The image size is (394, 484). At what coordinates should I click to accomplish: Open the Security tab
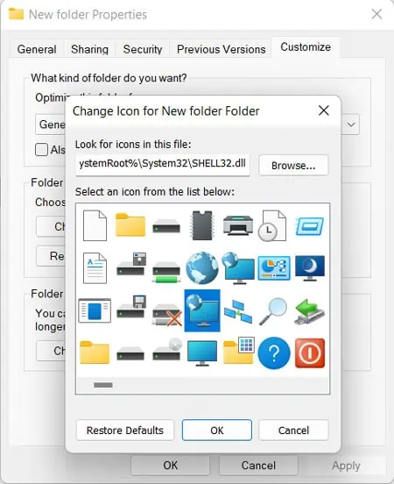point(143,49)
